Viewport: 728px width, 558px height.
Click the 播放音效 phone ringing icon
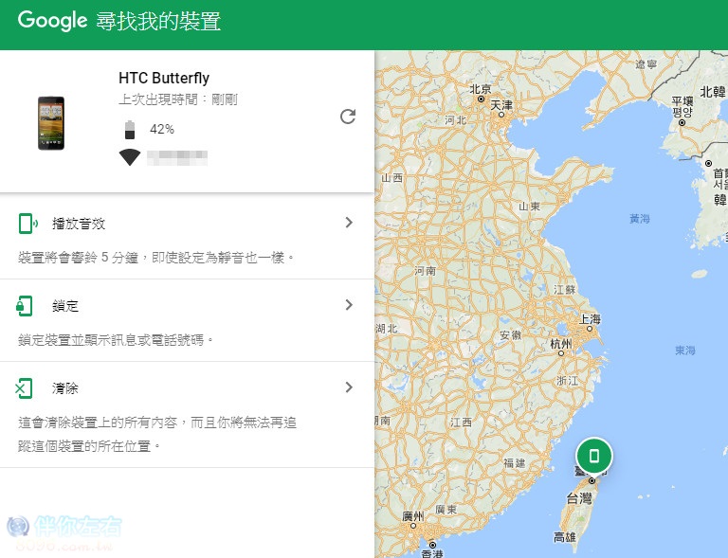pyautogui.click(x=27, y=224)
